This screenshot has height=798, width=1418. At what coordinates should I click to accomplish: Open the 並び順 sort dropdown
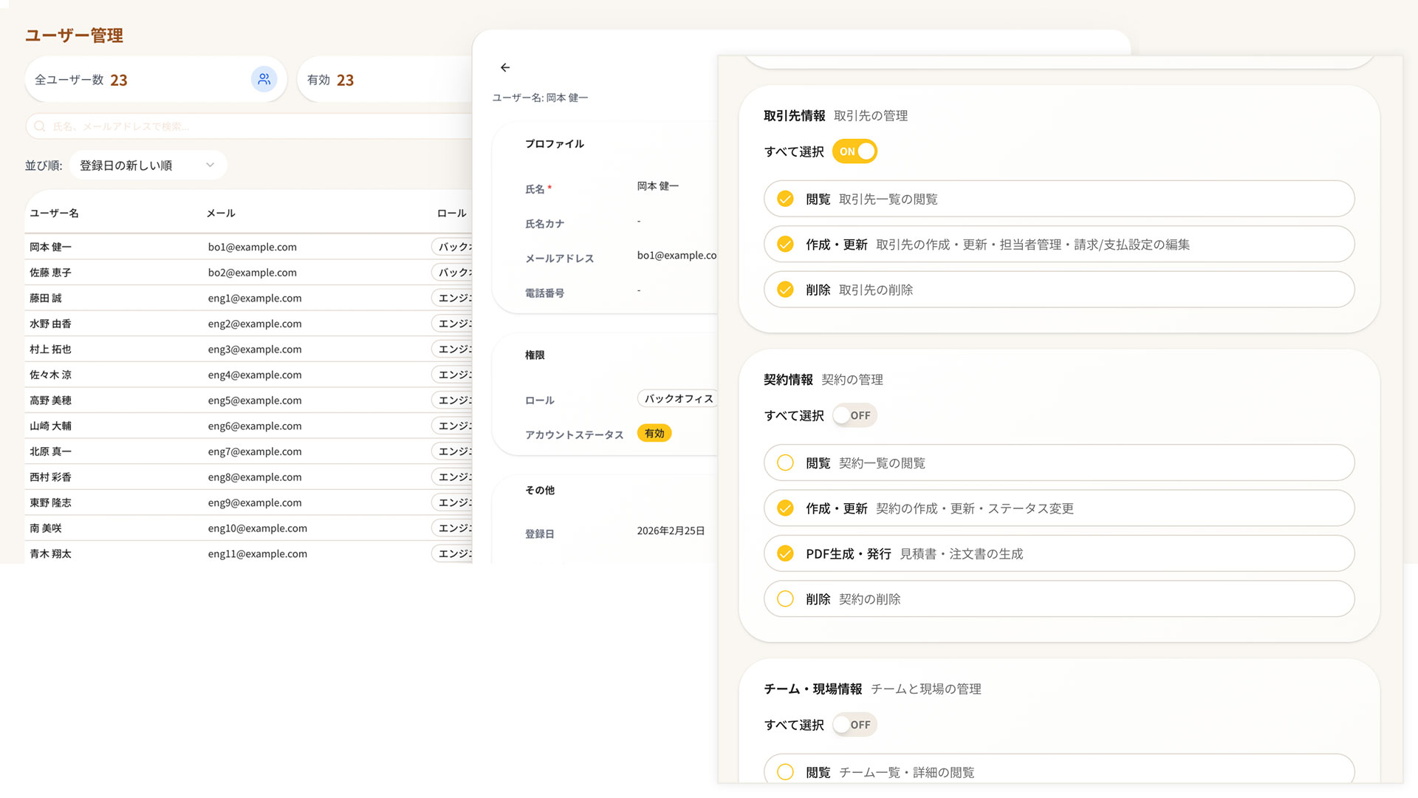148,165
